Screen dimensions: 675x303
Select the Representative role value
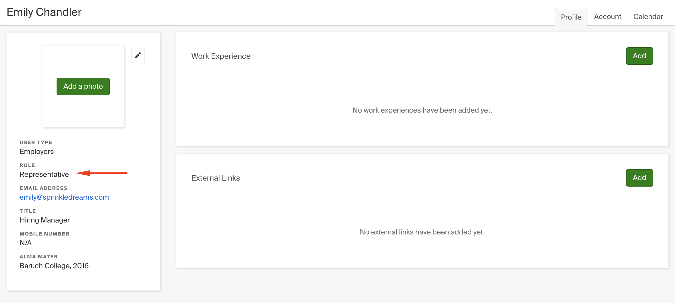(44, 174)
